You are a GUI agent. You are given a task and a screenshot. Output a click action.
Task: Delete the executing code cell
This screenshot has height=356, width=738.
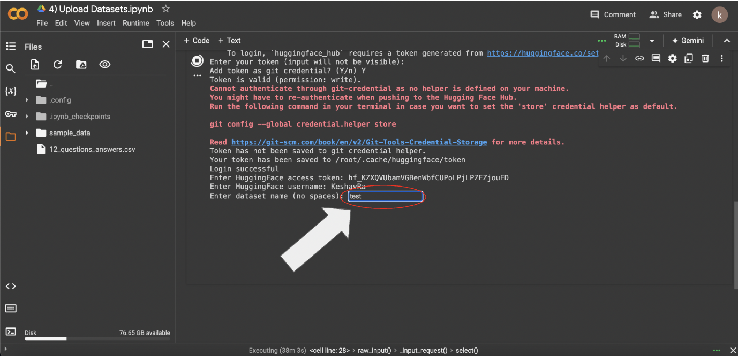point(705,58)
